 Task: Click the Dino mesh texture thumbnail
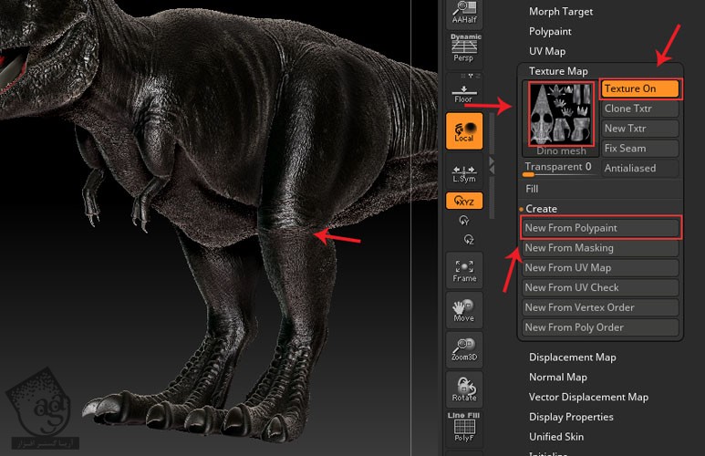(559, 113)
